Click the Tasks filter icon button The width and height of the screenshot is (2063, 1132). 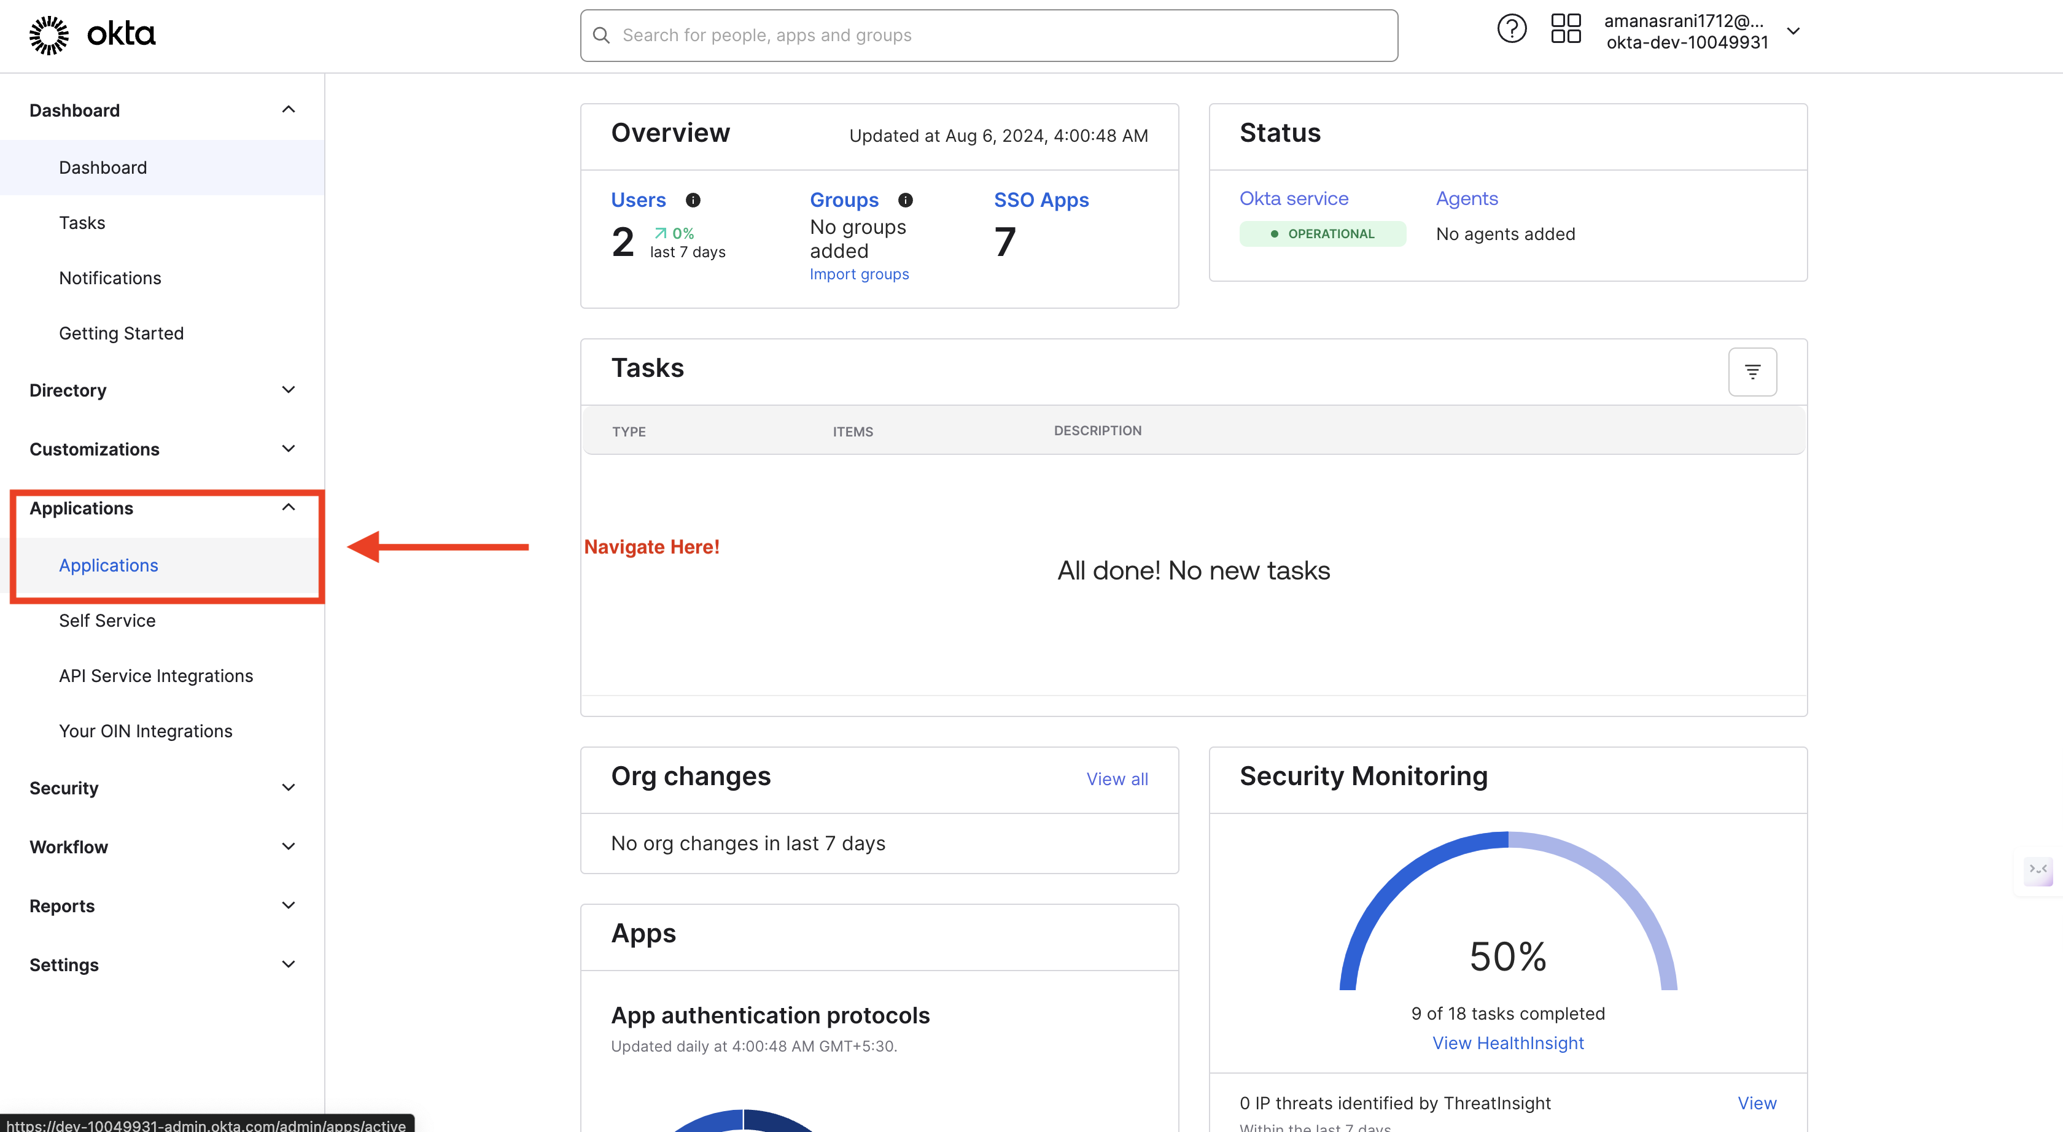click(x=1752, y=372)
